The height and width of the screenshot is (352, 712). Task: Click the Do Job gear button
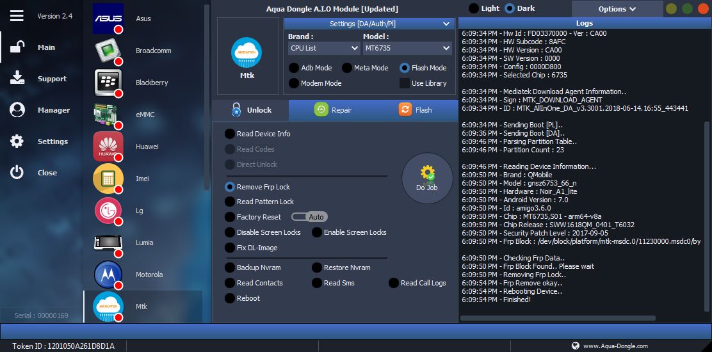pyautogui.click(x=427, y=179)
